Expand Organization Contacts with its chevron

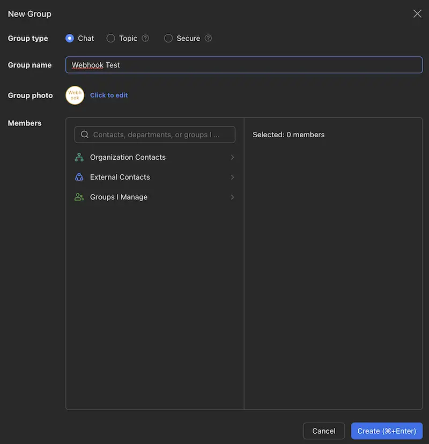[232, 157]
